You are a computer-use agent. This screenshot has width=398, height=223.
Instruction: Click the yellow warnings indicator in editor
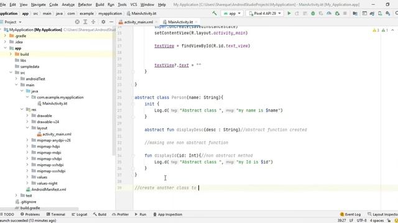click(376, 30)
